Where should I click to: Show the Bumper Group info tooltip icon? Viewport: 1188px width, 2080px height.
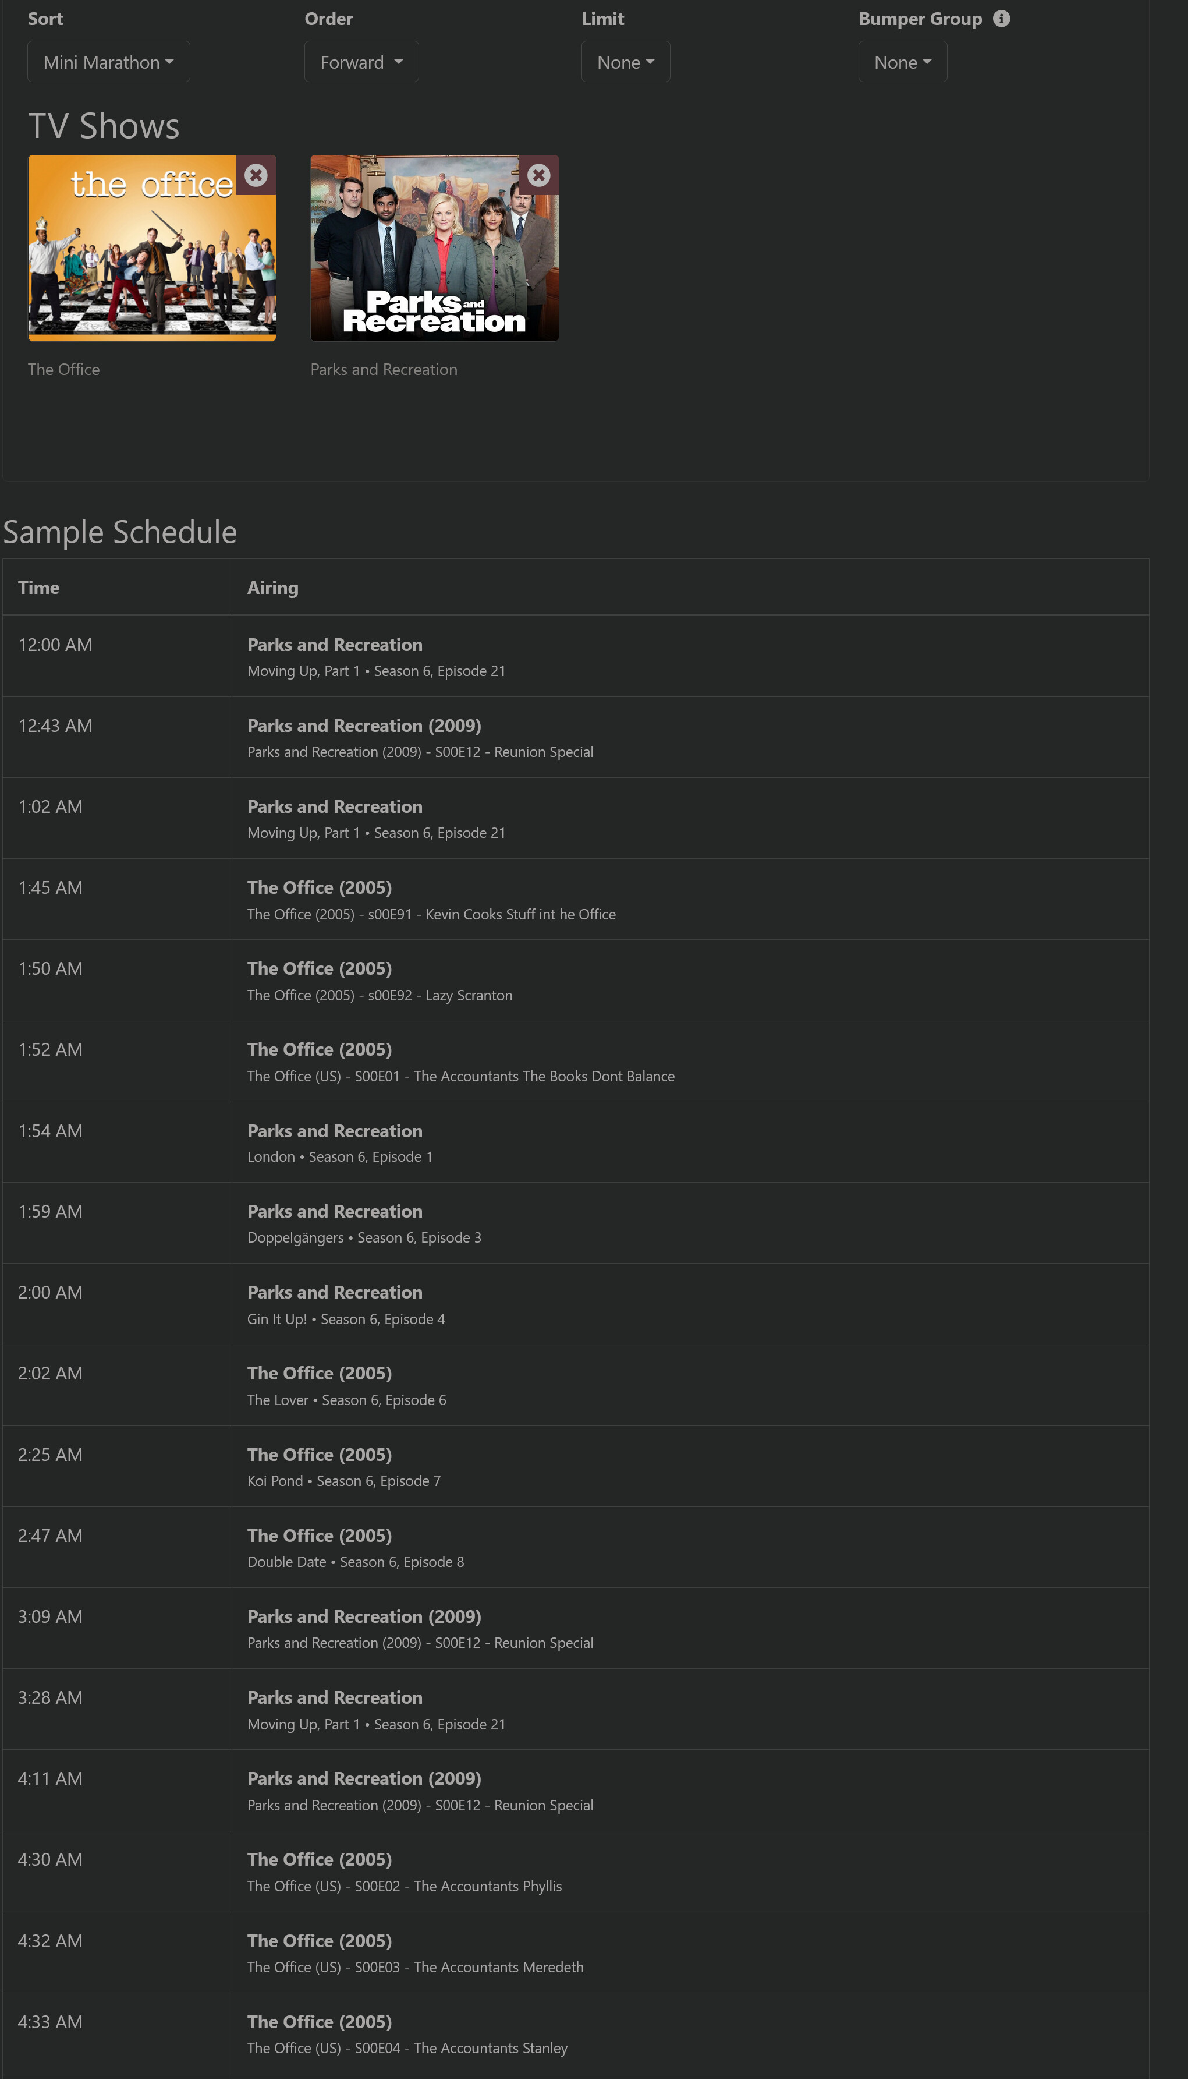(1001, 19)
